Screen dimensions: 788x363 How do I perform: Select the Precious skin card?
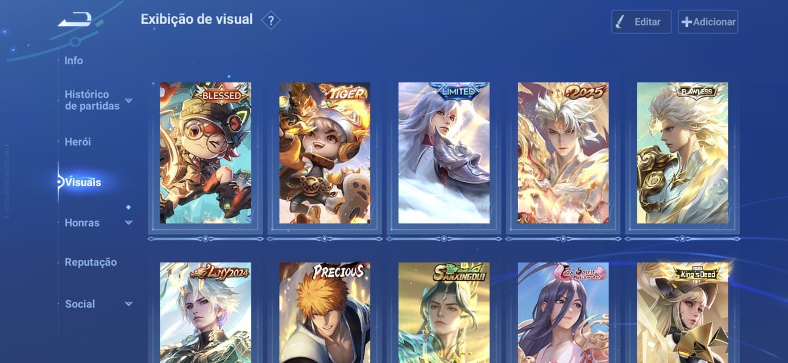[325, 313]
